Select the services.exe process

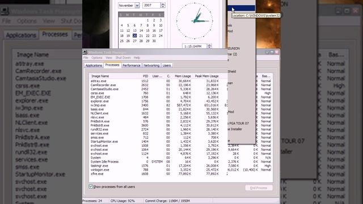pyautogui.click(x=180, y=134)
